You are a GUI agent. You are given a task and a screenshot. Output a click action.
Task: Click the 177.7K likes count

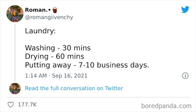tap(27, 105)
